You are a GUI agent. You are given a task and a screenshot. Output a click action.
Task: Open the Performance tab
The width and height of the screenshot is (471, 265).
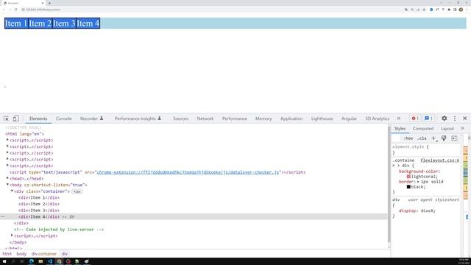235,119
